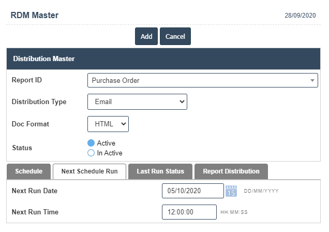Image resolution: width=329 pixels, height=232 pixels.
Task: Open the Distribution Type dropdown
Action: coord(137,102)
